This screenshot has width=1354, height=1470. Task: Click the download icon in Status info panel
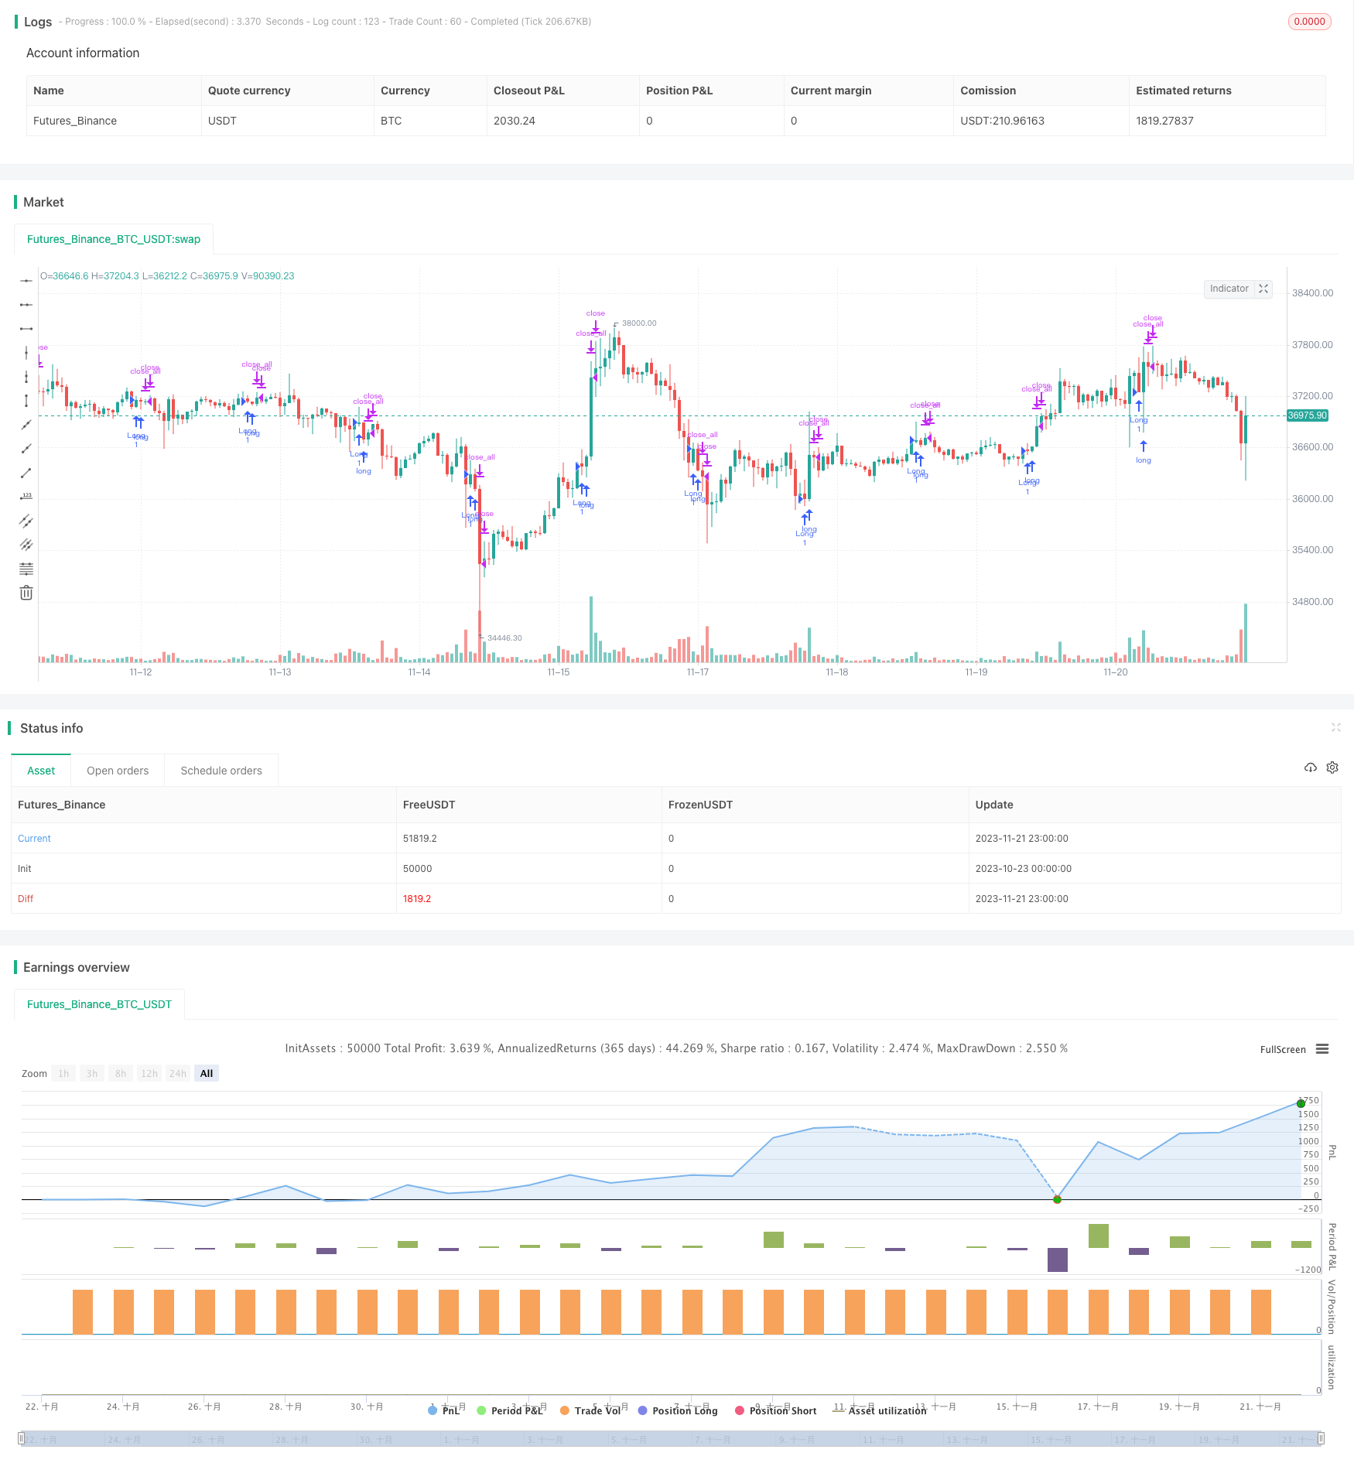pyautogui.click(x=1311, y=767)
